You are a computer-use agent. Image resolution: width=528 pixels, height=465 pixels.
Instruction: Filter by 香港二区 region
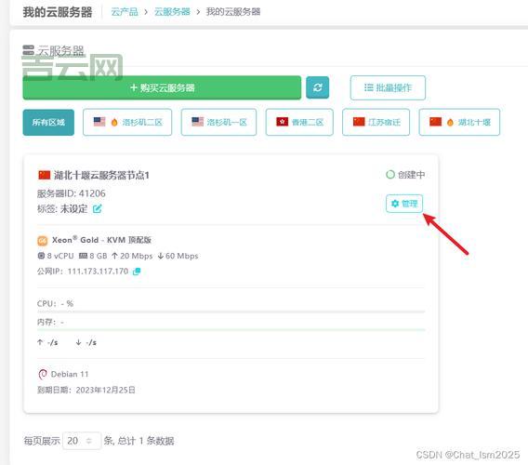click(x=299, y=123)
